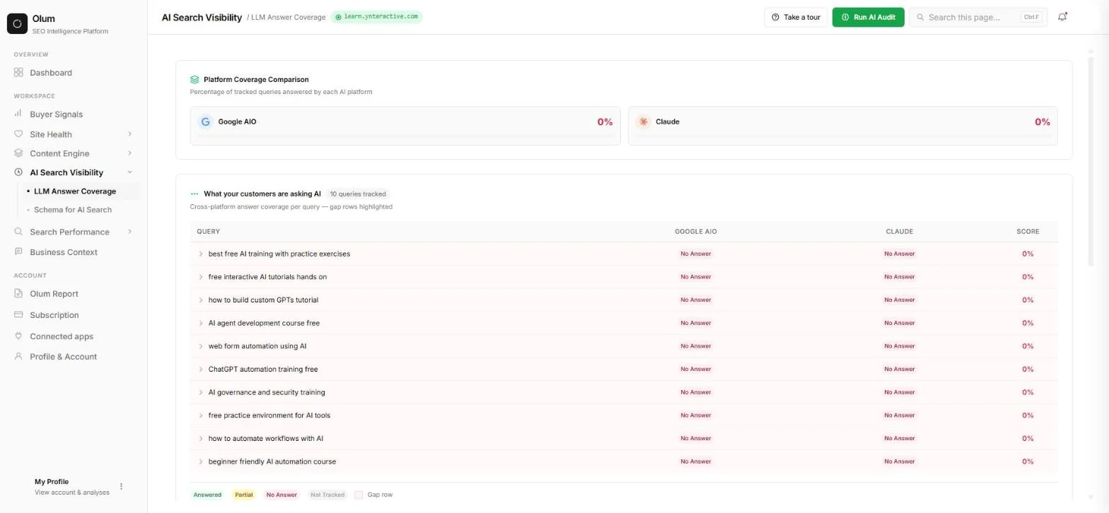1109x513 pixels.
Task: Go to Buyer Signals
Action: point(56,114)
